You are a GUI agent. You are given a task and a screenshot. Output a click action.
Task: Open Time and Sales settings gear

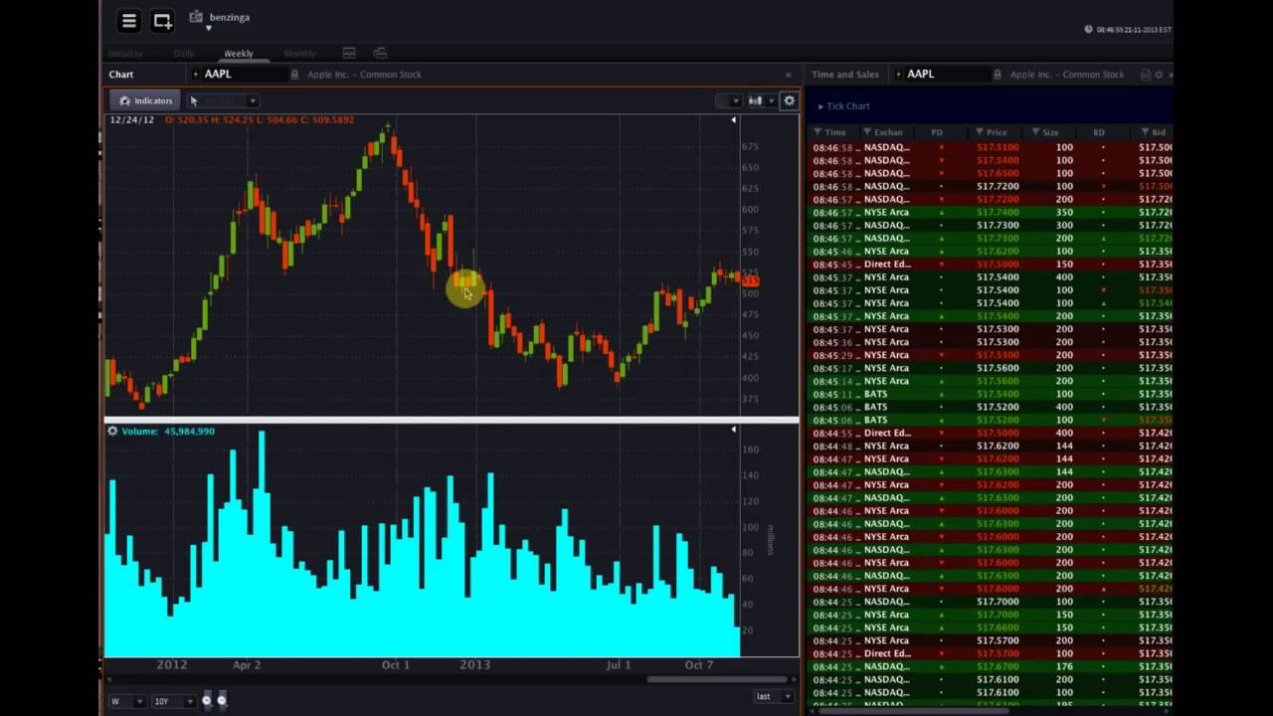click(1159, 75)
